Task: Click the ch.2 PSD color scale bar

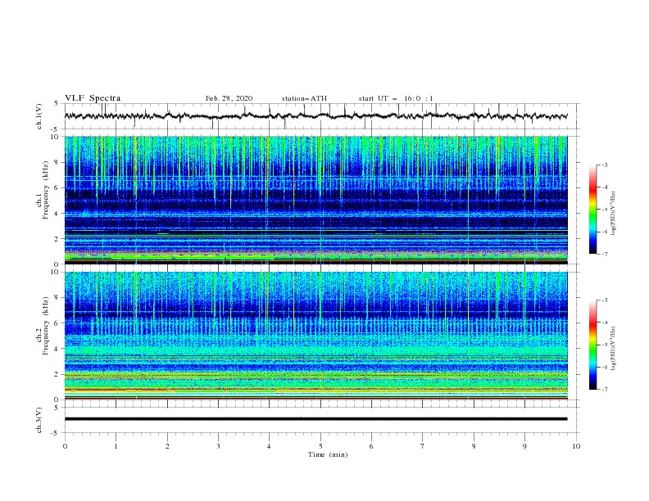Action: click(x=592, y=345)
